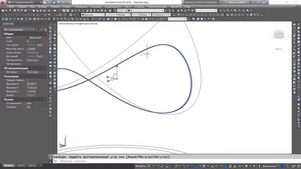Viewport: 301px width, 169px height.
Task: Open 3D-полилиния object type dropdown
Action: tap(19, 30)
